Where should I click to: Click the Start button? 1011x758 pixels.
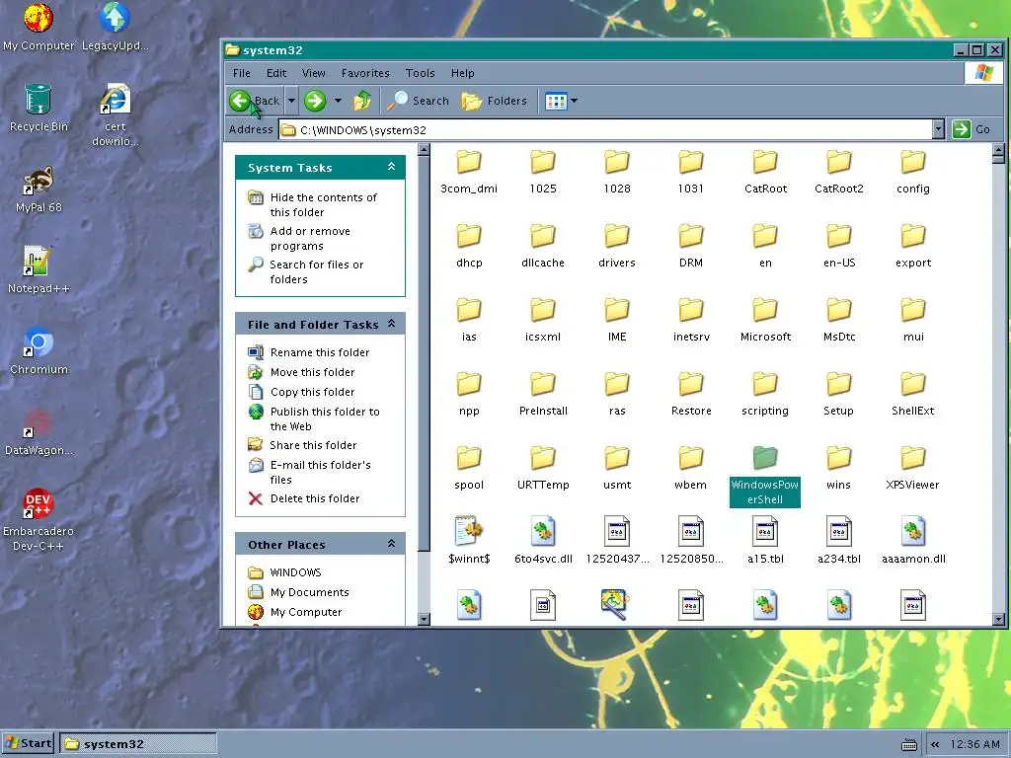[29, 743]
